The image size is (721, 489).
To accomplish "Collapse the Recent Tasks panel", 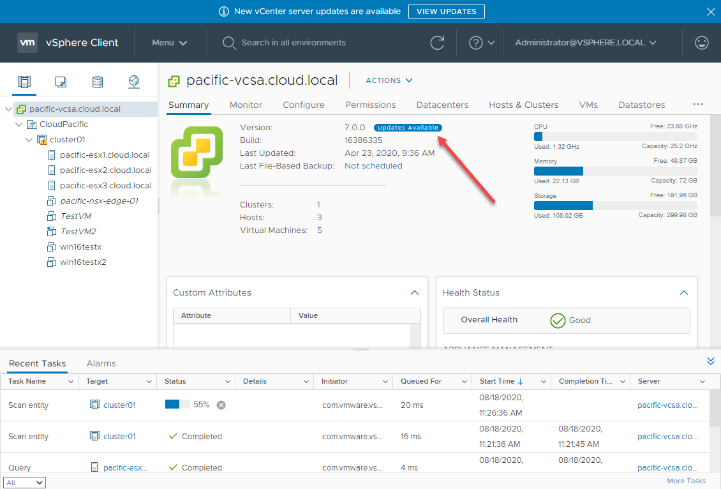I will (711, 361).
